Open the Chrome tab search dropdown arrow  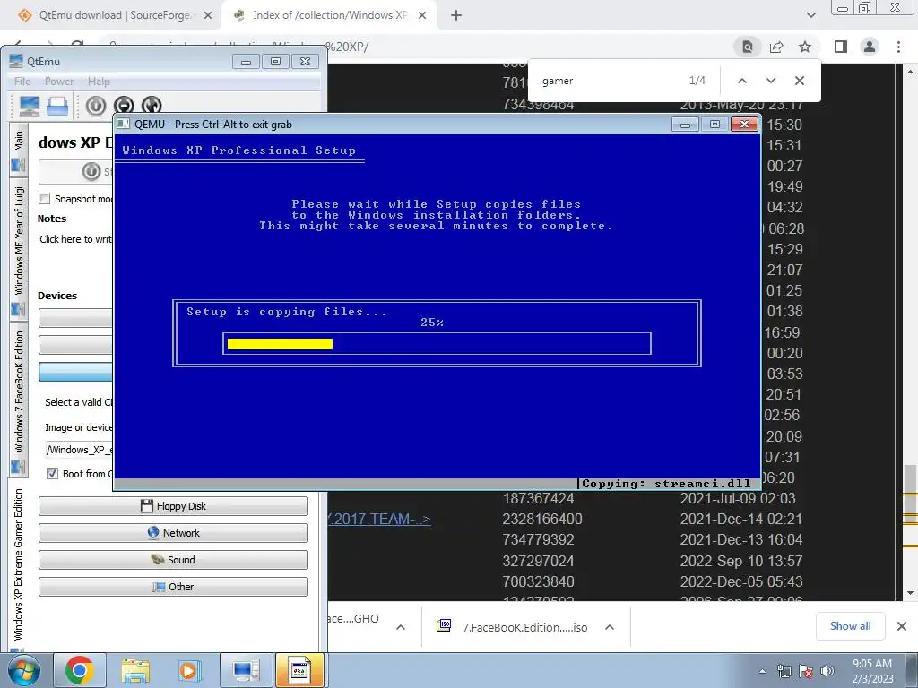(x=810, y=15)
